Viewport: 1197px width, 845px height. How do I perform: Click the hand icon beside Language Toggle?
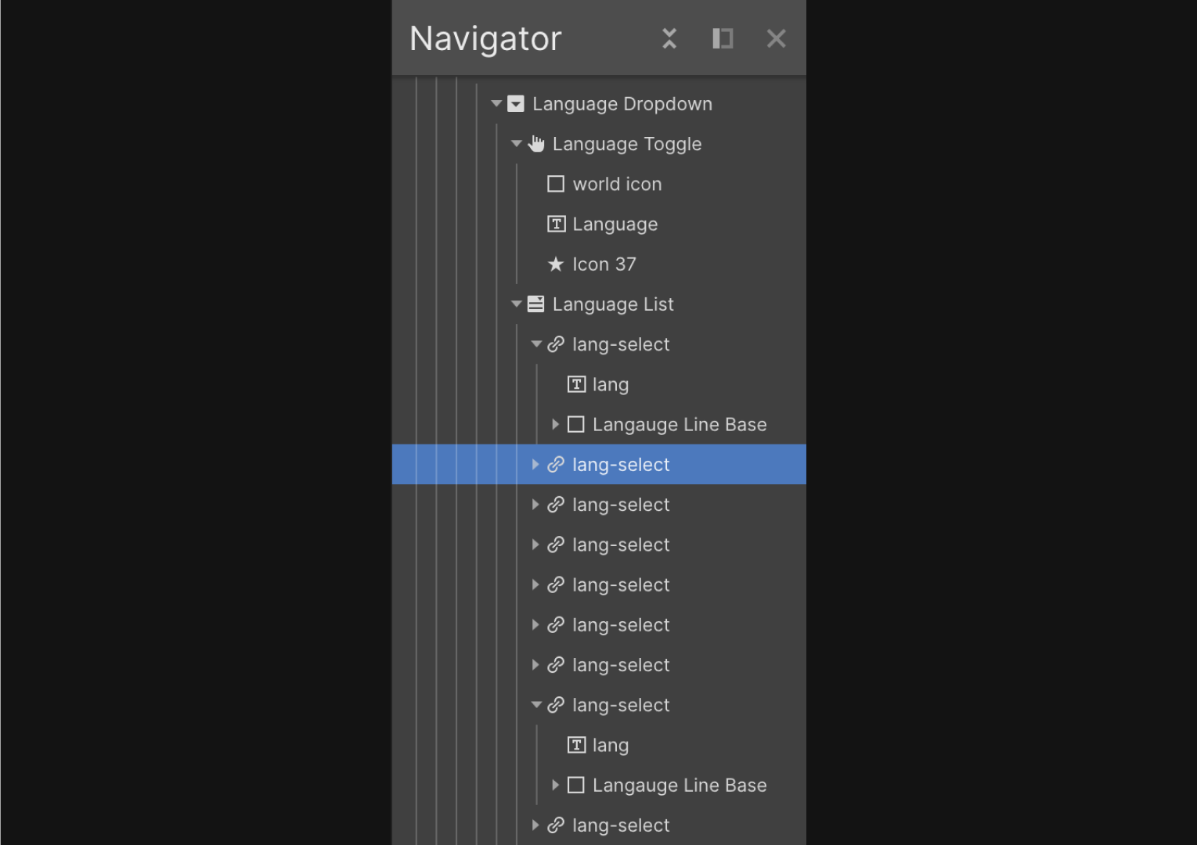[536, 144]
